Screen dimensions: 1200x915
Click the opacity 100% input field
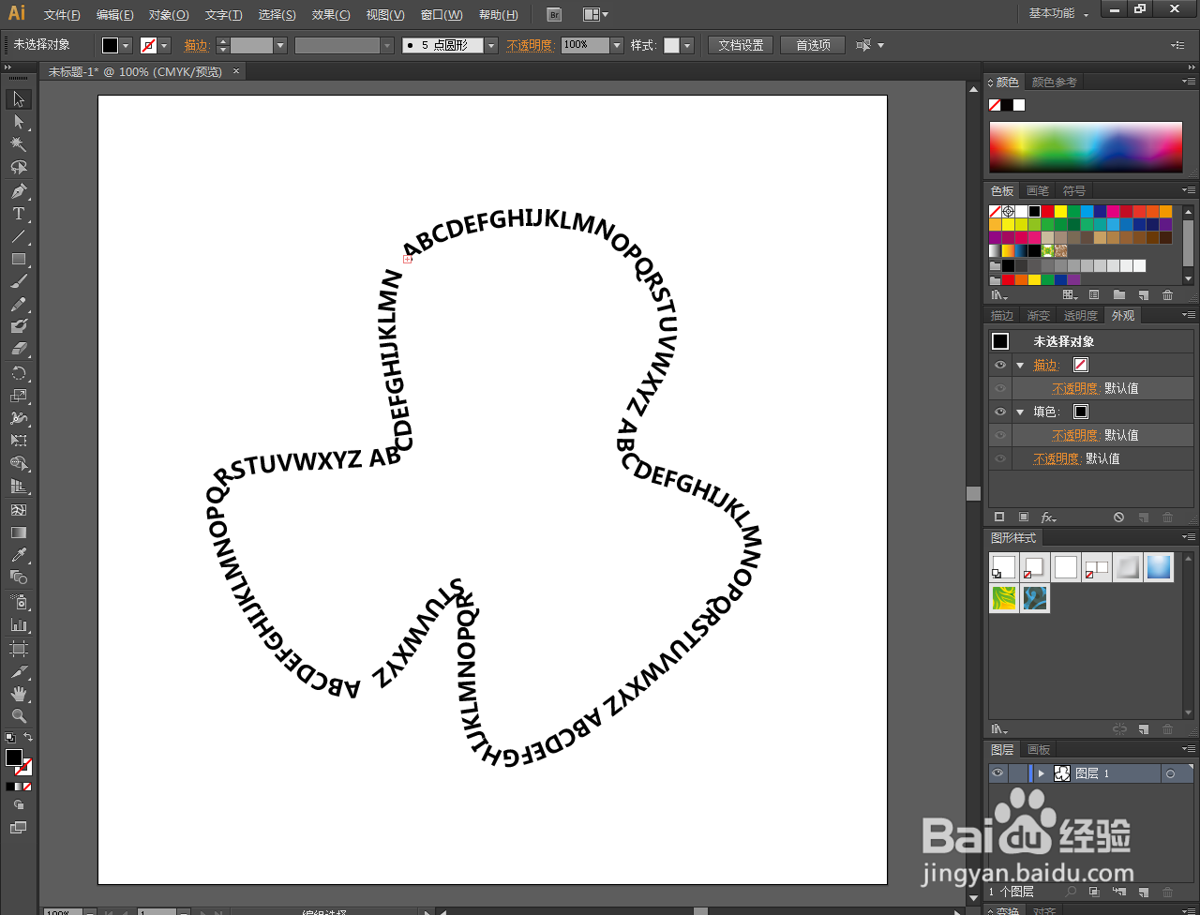pos(585,45)
